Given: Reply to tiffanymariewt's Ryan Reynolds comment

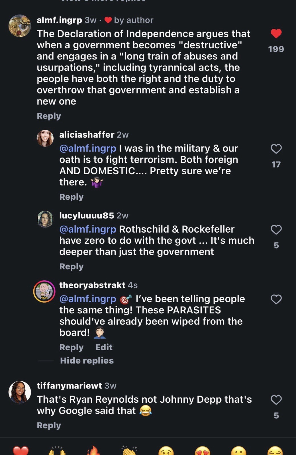Looking at the screenshot, I should 49,425.
